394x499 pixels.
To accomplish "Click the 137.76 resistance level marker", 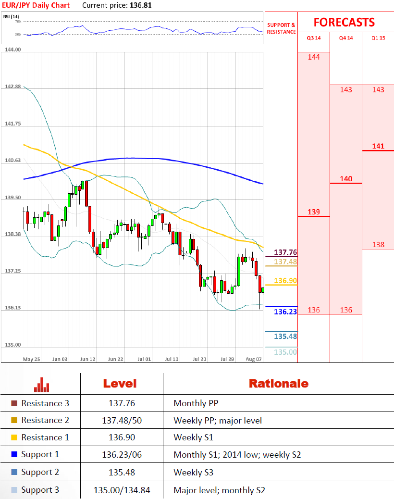I will pos(285,252).
